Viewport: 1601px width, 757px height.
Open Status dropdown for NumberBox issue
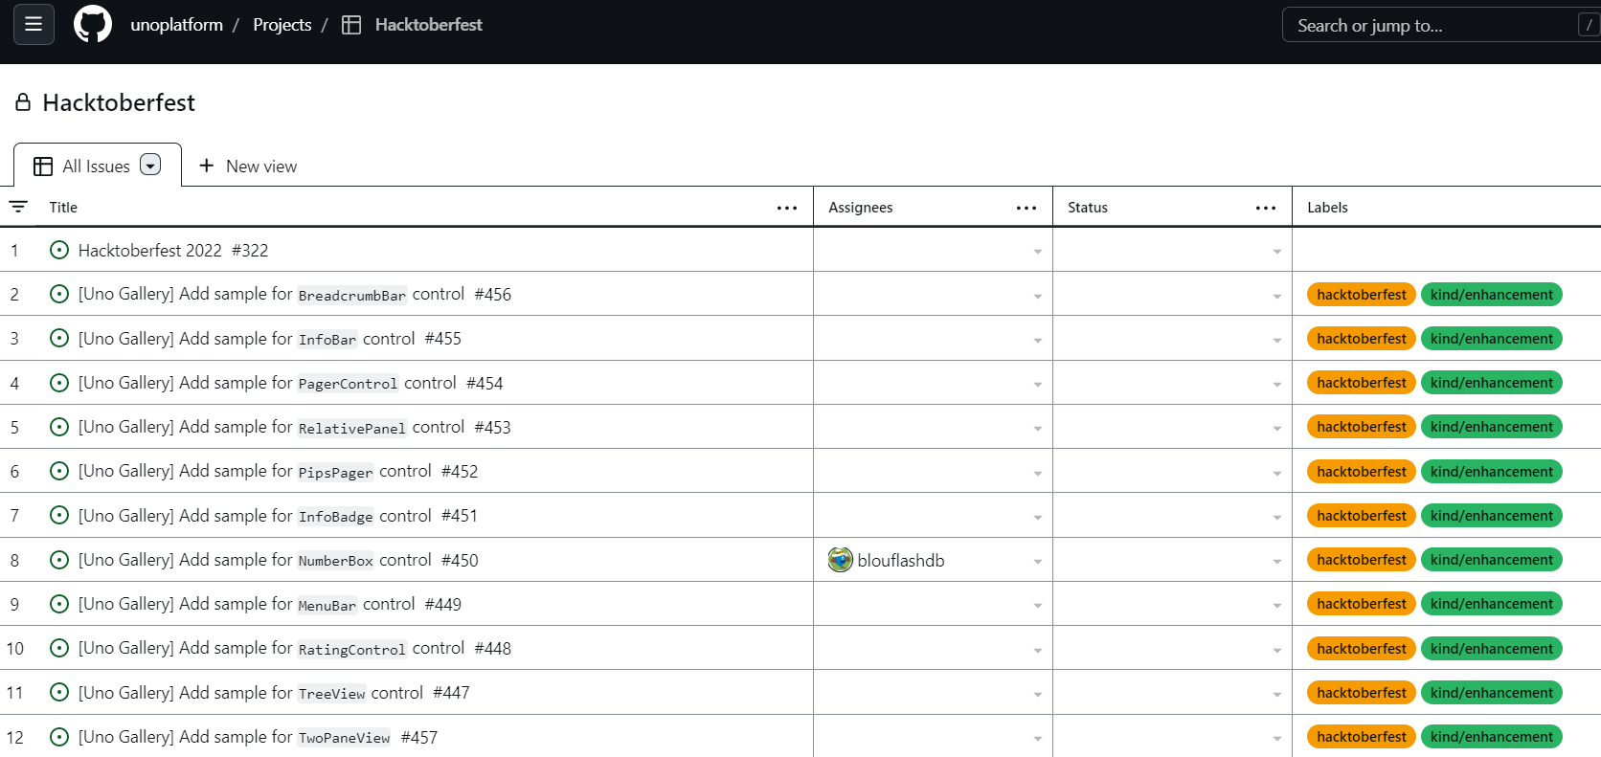[1276, 562]
